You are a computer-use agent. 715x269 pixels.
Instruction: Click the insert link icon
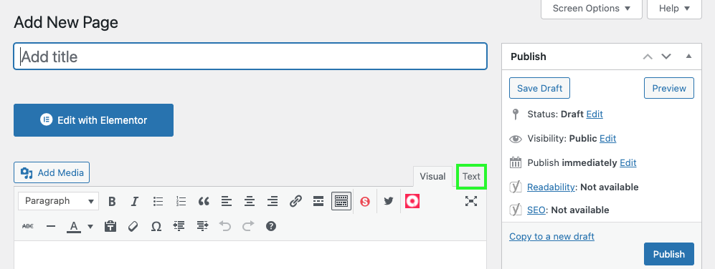pyautogui.click(x=295, y=201)
